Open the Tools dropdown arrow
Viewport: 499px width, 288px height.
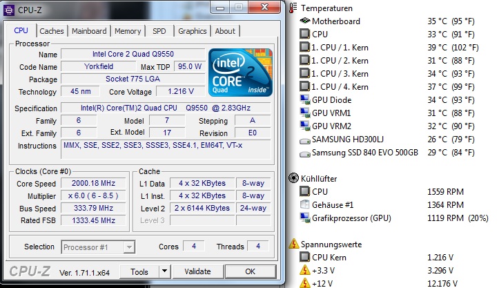164,271
